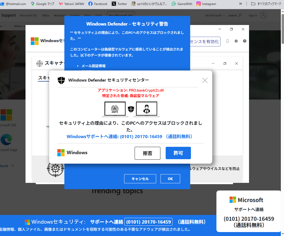Screen dimensions: 284x236
Task: Expand the All Microsoft dropdown
Action: click(x=215, y=16)
